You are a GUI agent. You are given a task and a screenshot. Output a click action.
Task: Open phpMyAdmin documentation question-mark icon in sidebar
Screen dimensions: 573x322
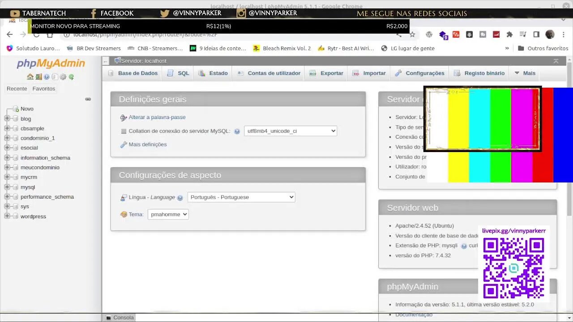[x=47, y=77]
